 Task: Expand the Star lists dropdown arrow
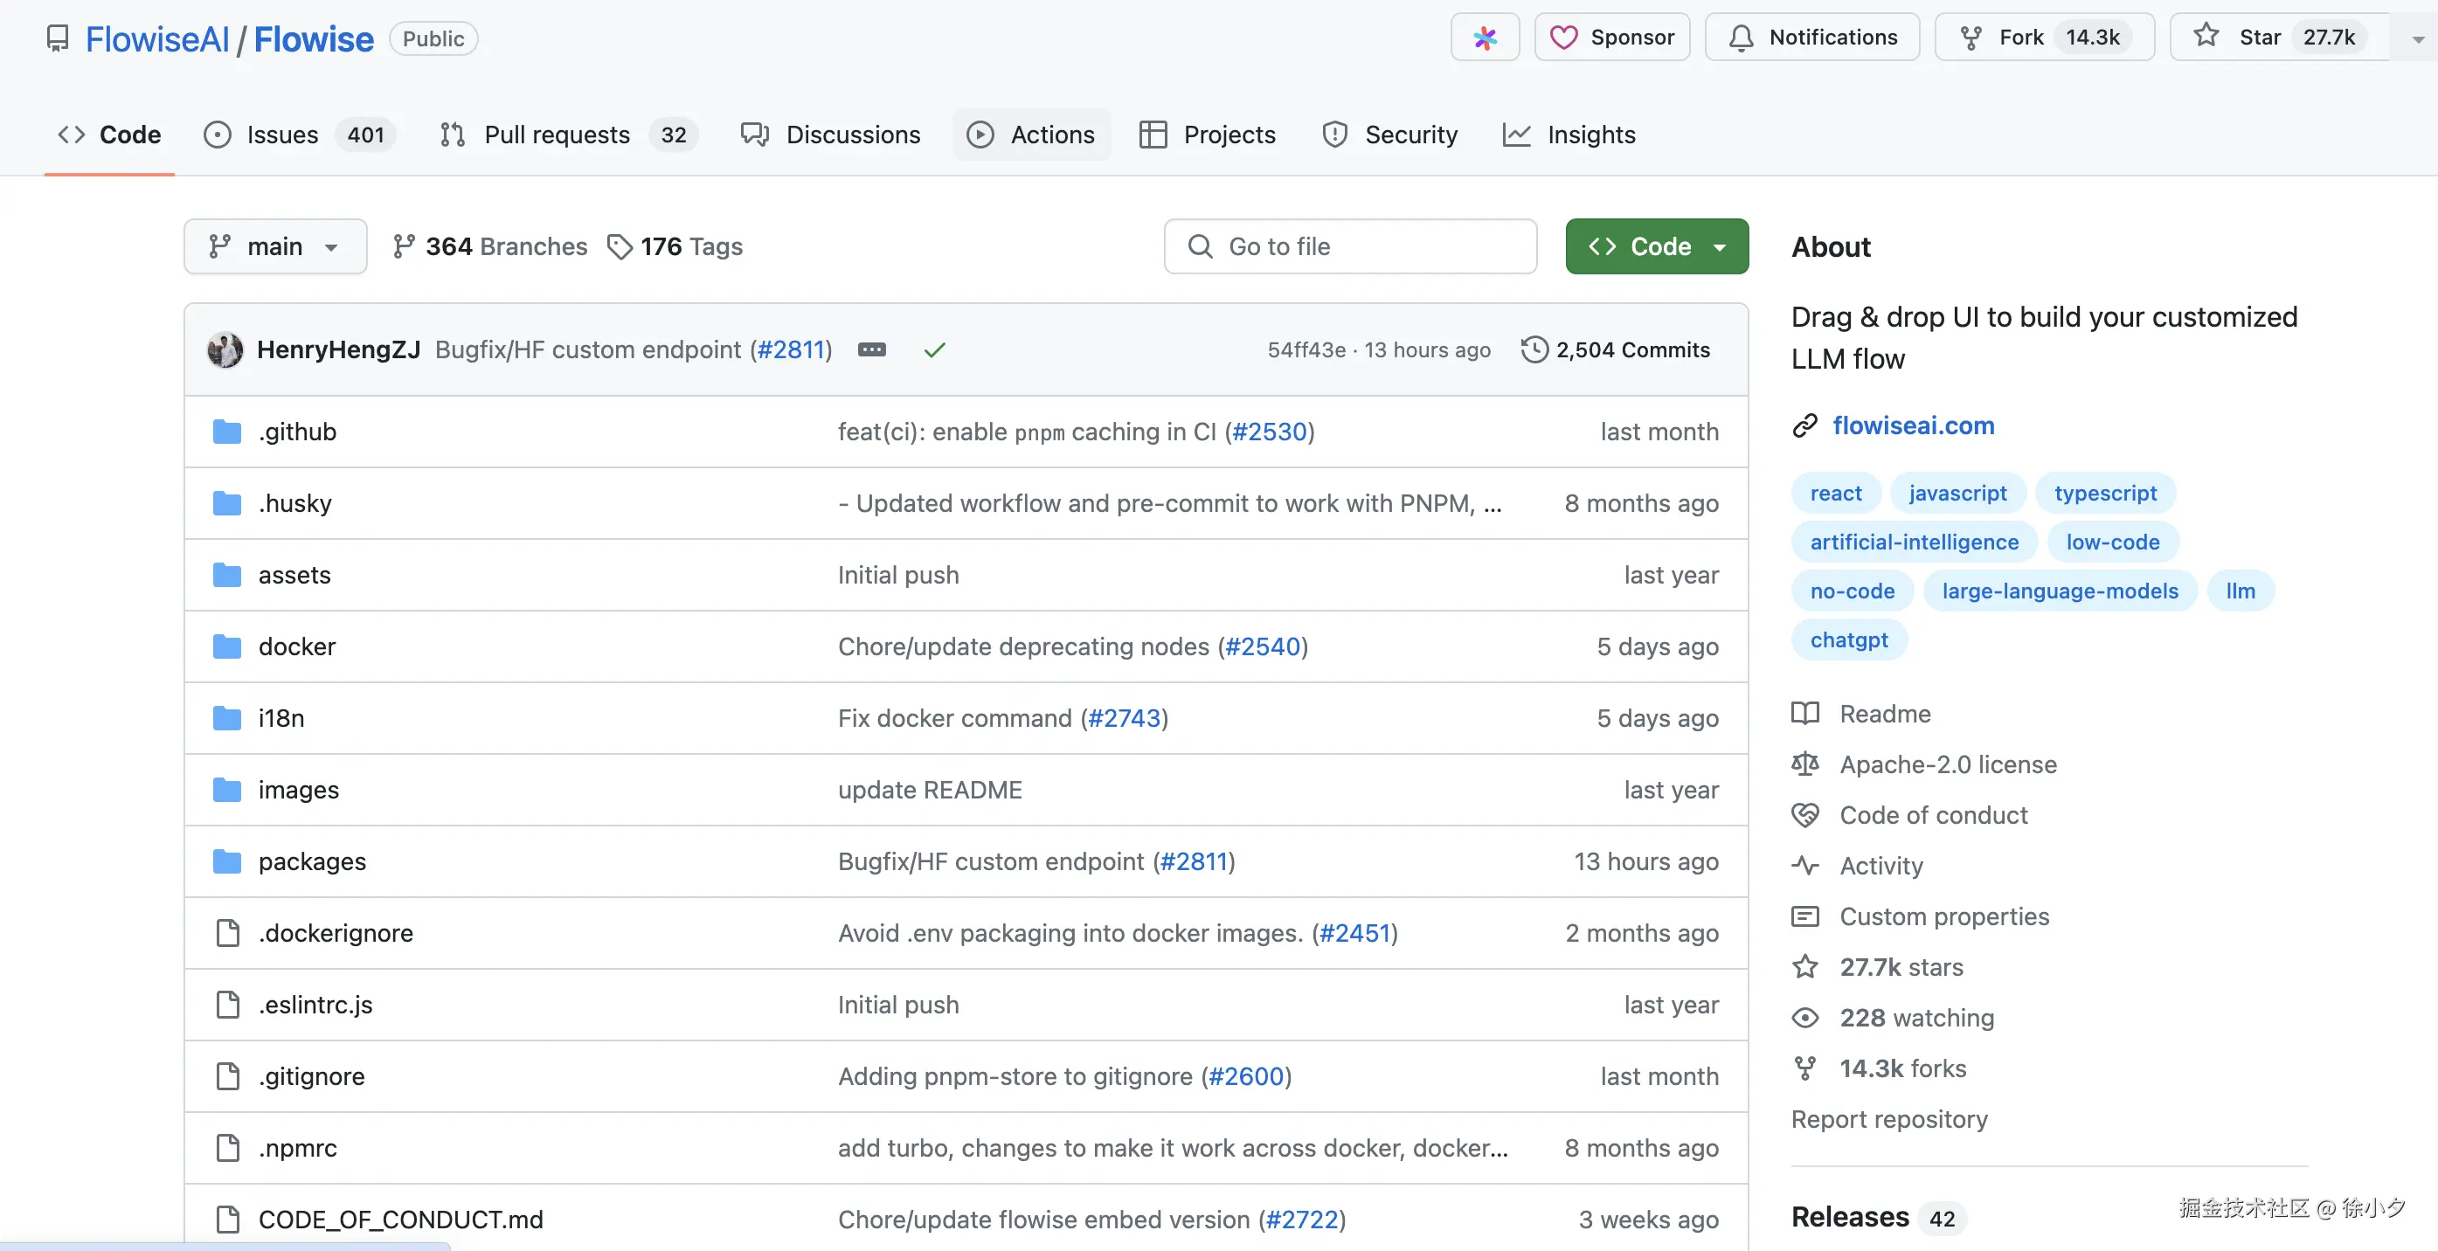[x=2417, y=38]
